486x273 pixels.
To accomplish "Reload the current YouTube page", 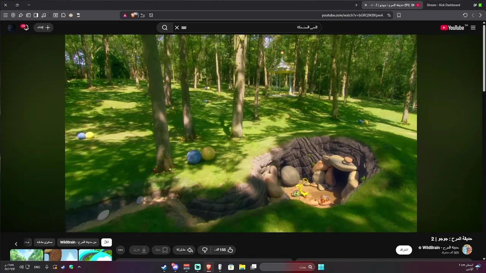I will point(465,15).
